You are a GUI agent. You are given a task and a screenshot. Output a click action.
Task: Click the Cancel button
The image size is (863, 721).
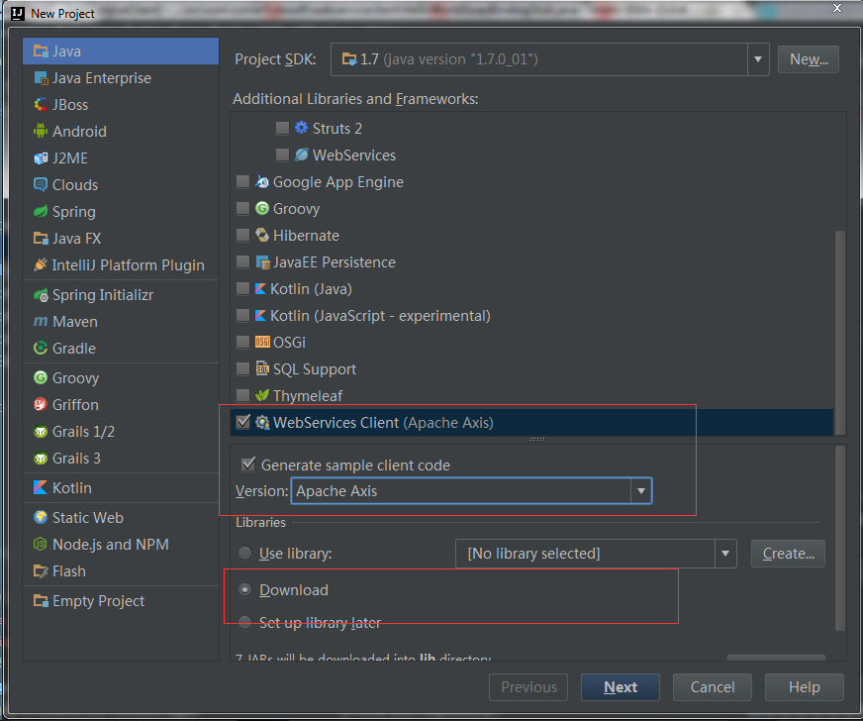click(x=713, y=687)
